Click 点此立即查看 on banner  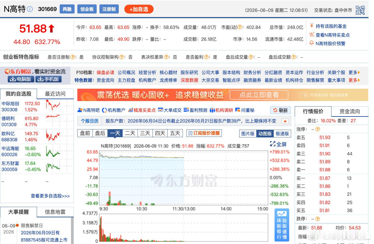[259, 95]
